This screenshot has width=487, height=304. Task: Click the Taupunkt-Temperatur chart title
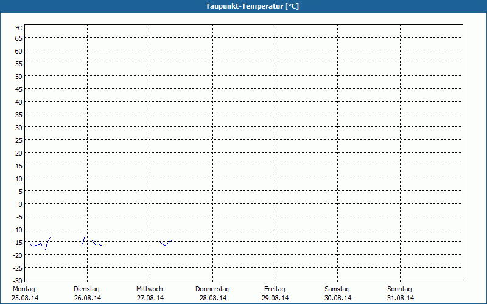(x=252, y=6)
